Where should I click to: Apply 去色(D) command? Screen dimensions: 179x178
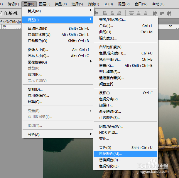pyautogui.click(x=125, y=148)
